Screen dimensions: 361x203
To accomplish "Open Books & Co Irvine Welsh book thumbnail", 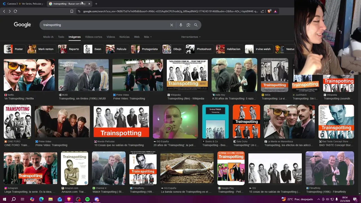I will point(215,122).
